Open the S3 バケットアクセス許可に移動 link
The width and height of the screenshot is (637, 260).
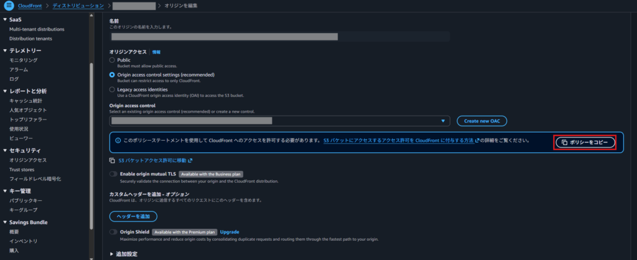(x=155, y=160)
